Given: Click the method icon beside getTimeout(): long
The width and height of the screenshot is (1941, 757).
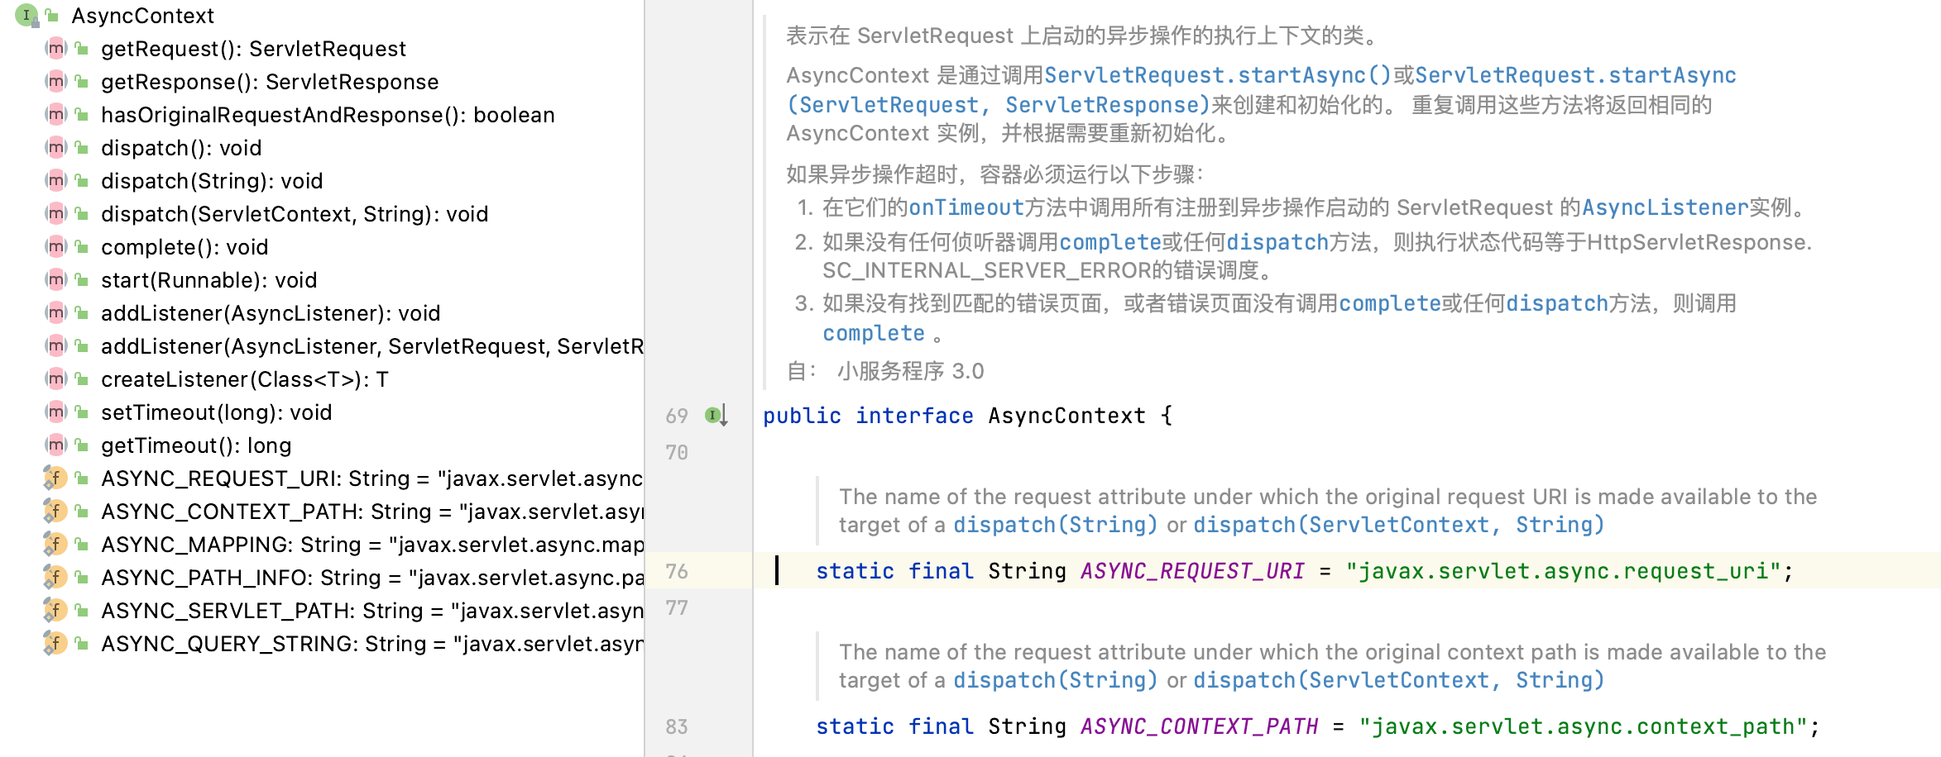Looking at the screenshot, I should tap(55, 445).
